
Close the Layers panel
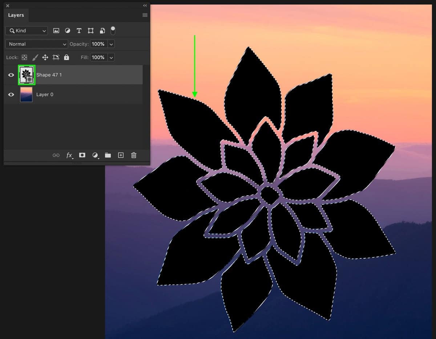(8, 5)
